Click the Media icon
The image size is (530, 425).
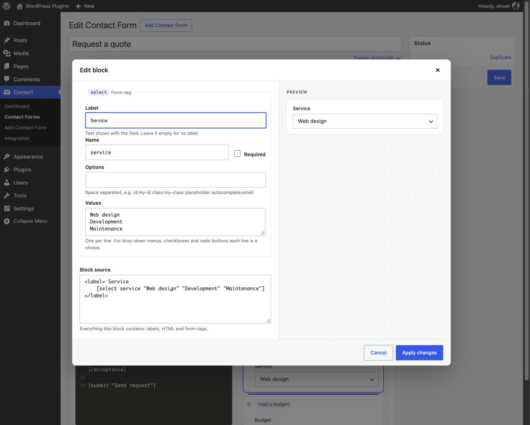click(7, 53)
